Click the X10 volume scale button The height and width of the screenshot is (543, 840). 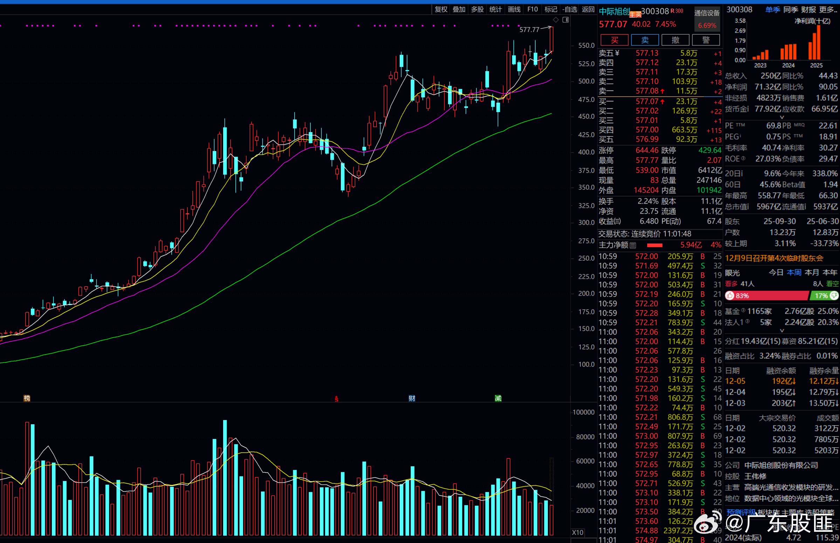point(577,532)
